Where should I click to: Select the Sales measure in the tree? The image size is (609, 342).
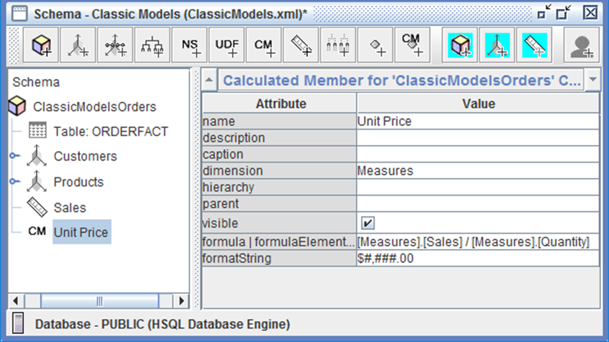(69, 208)
